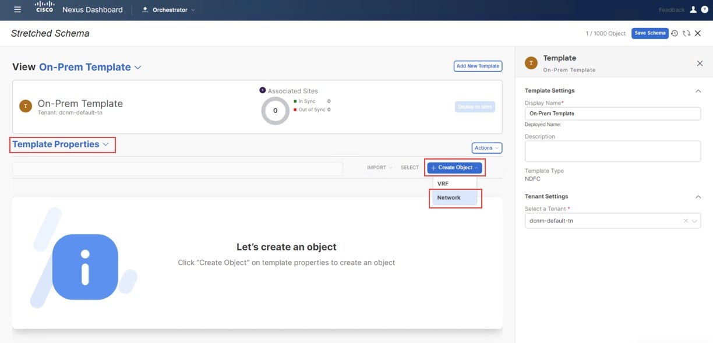Open the help question mark icon
The height and width of the screenshot is (343, 713).
point(704,10)
